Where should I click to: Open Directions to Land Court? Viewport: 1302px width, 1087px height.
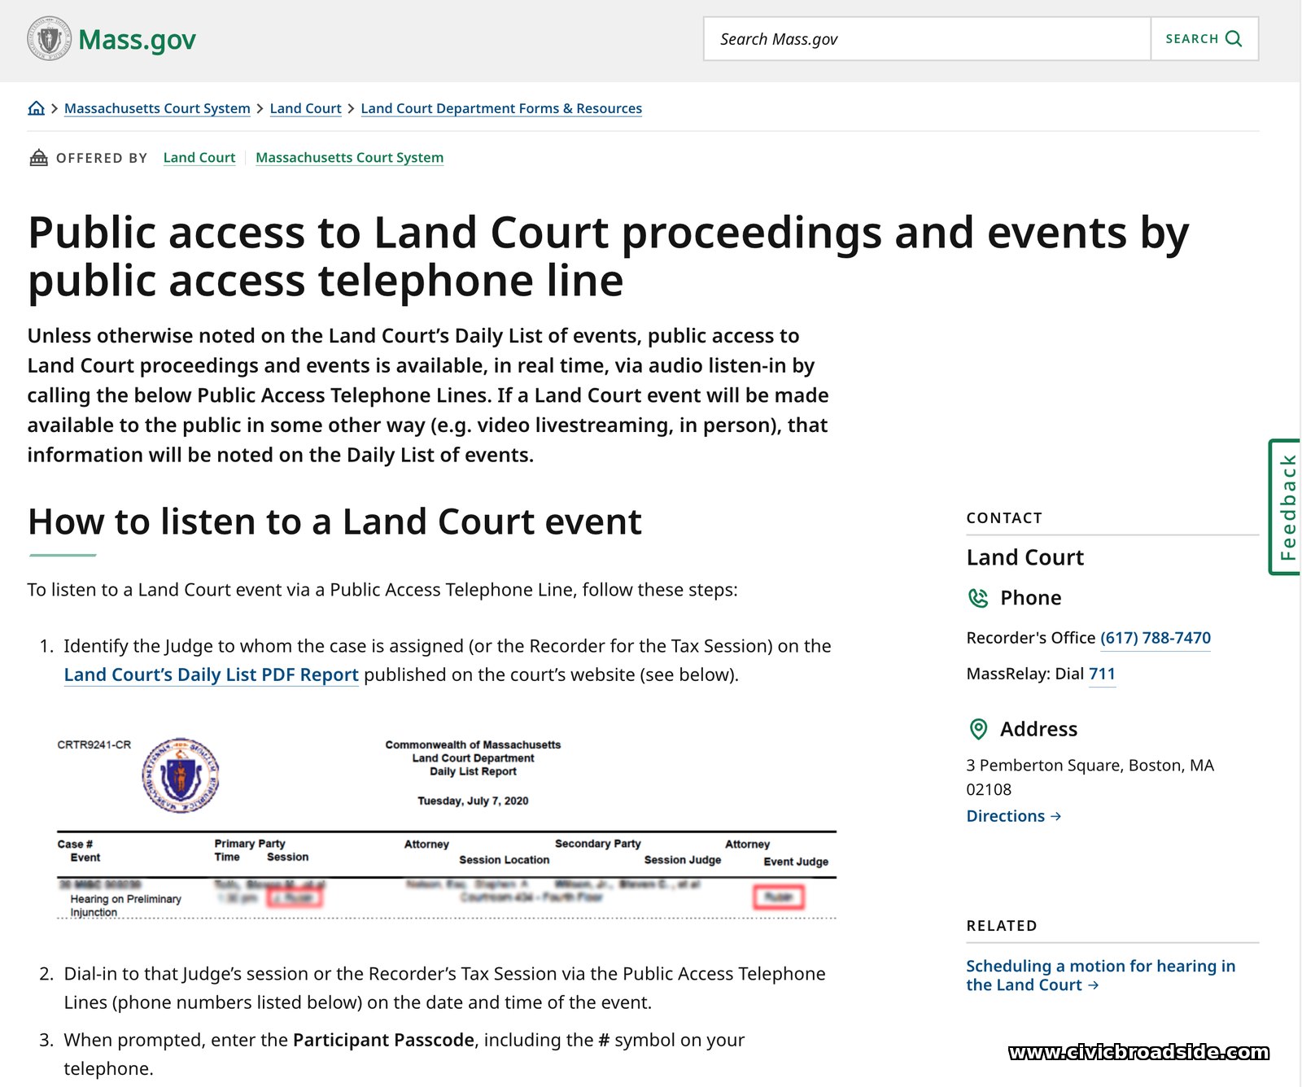point(1014,816)
